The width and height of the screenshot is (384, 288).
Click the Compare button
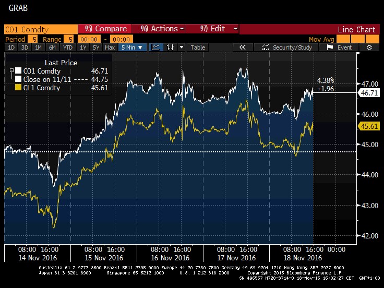(105, 29)
